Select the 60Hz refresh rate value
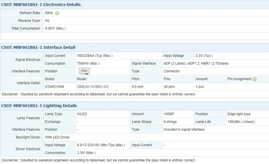269x164 pixels. 49,13
